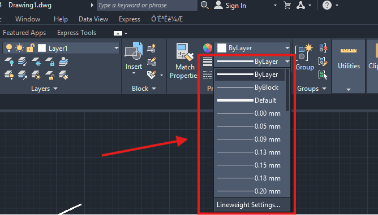The image size is (378, 215).
Task: Click the search magnifier icon
Action: click(205, 5)
